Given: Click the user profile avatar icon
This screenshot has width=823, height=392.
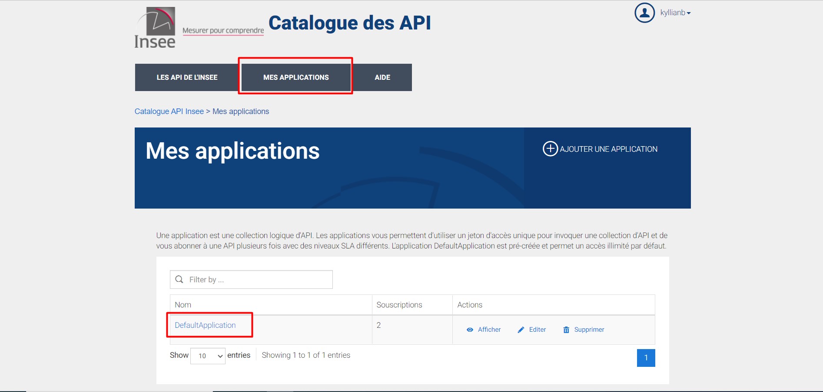Looking at the screenshot, I should [644, 13].
